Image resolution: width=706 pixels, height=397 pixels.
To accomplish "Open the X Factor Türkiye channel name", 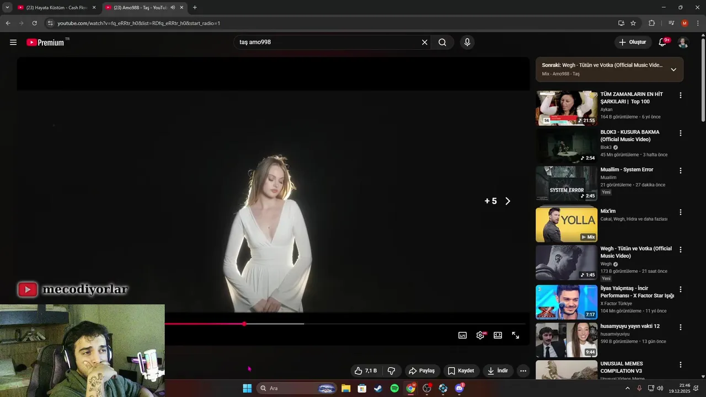I will point(616,304).
